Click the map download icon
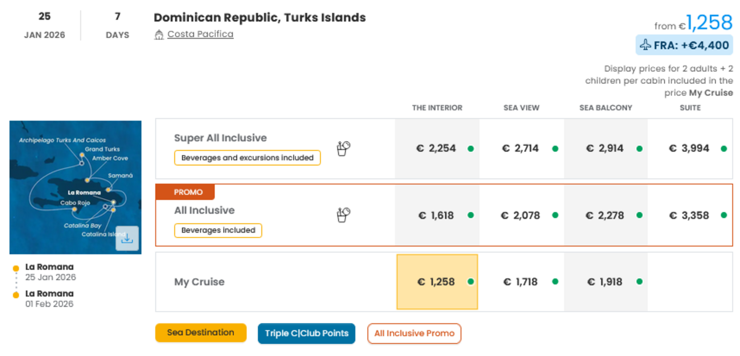The width and height of the screenshot is (740, 356). pyautogui.click(x=127, y=239)
